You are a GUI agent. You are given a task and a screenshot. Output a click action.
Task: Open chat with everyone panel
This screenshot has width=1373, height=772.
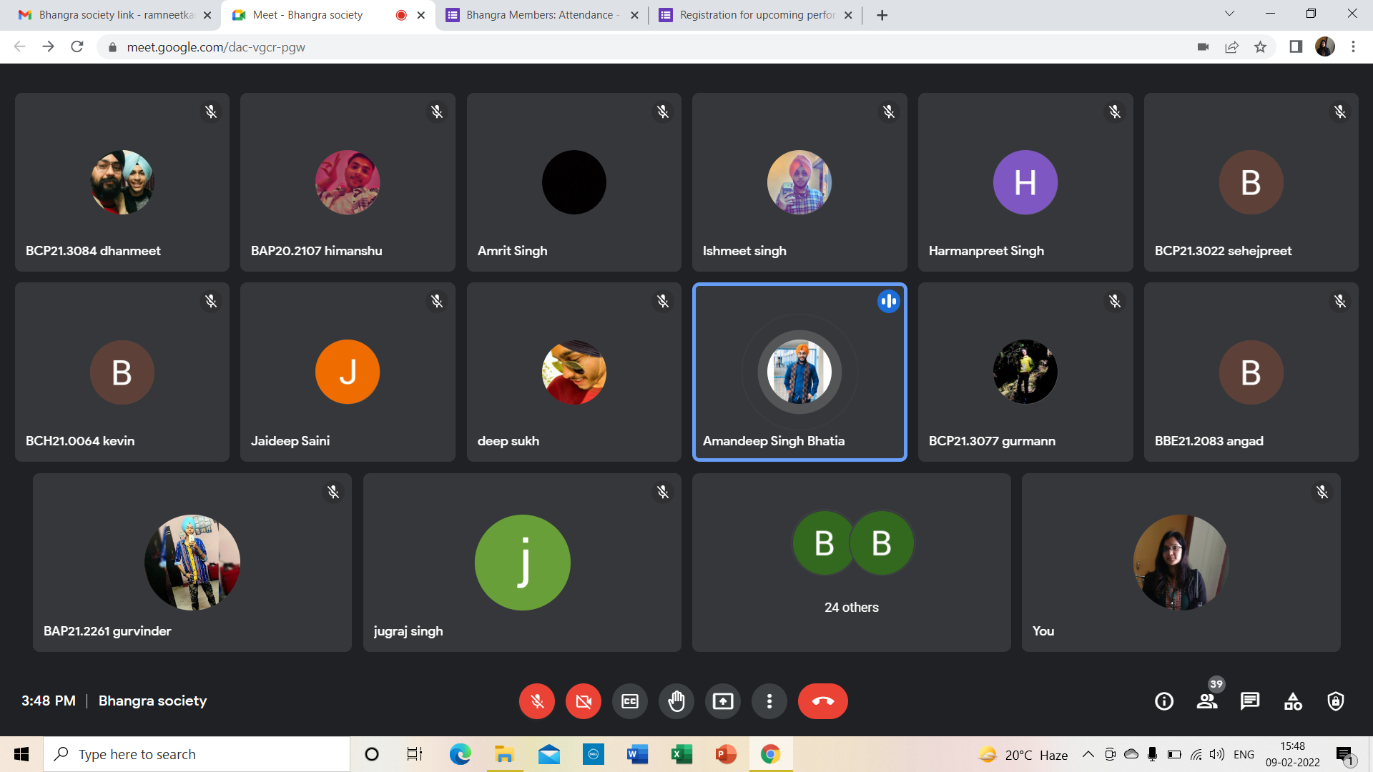tap(1250, 701)
